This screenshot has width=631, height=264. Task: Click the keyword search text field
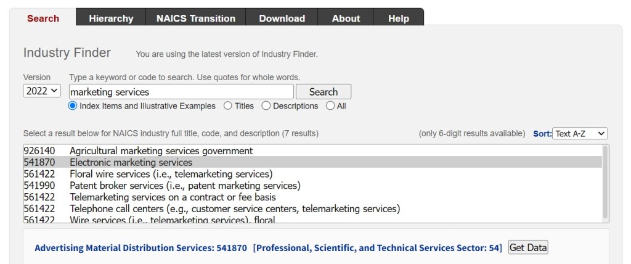tap(181, 92)
